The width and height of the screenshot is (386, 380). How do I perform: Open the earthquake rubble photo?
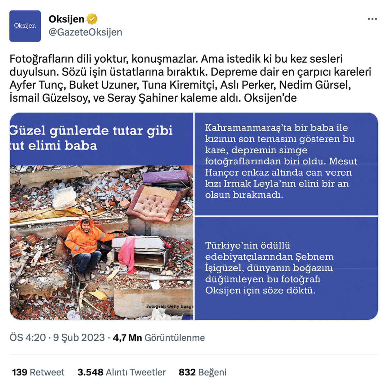tap(102, 242)
